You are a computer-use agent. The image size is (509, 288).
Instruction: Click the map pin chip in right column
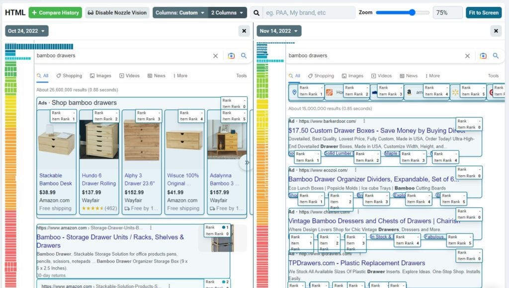point(294,92)
